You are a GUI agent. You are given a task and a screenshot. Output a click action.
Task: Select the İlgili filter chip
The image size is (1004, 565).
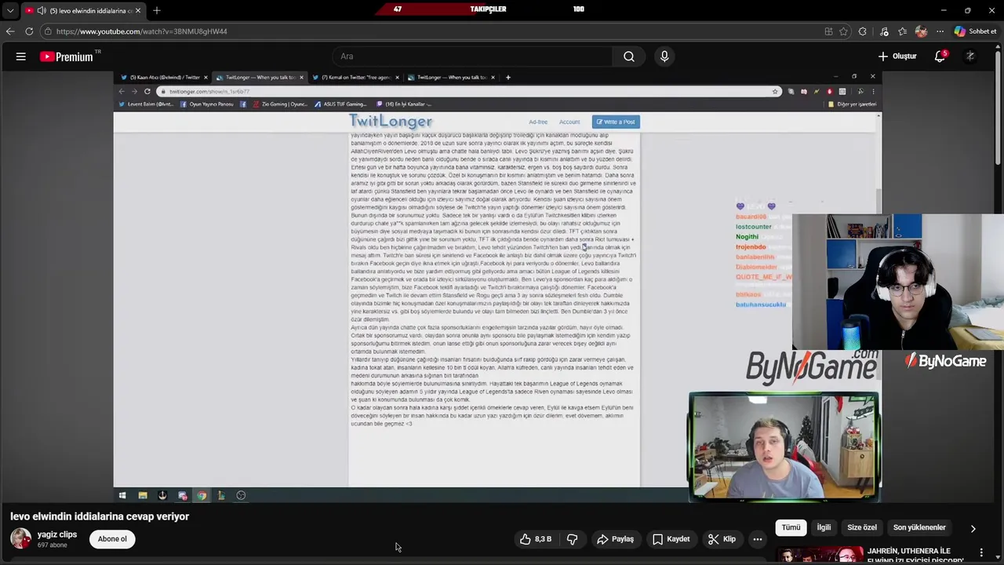[824, 527]
